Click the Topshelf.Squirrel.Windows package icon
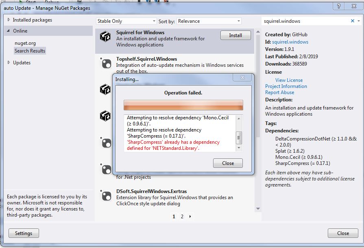Screen dimensions: 364x248 (x=106, y=63)
